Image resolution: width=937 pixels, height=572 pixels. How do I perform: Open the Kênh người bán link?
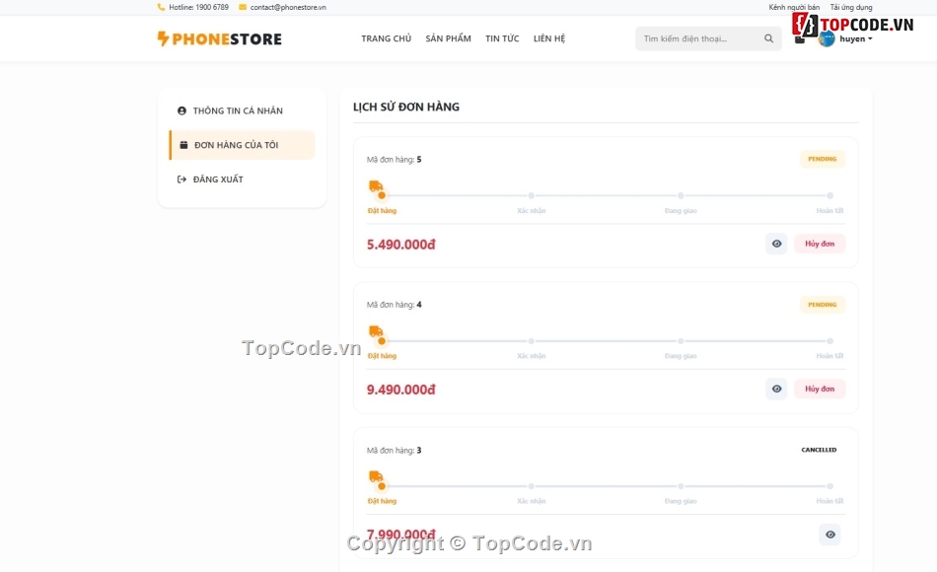(x=795, y=7)
